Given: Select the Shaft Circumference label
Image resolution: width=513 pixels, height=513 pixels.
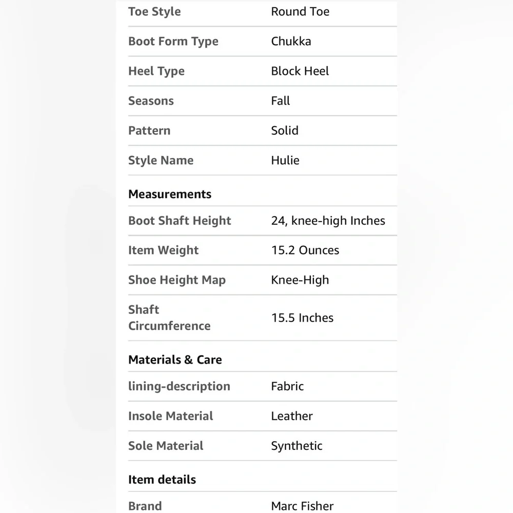Looking at the screenshot, I should (x=169, y=318).
